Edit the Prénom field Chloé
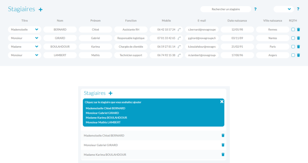 (95, 30)
